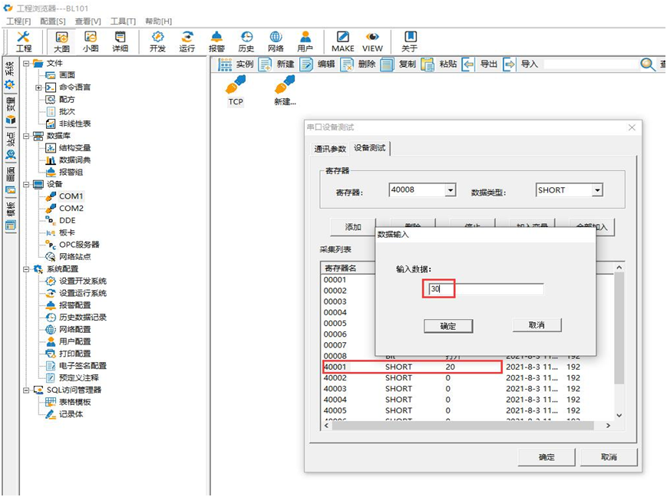Collapse the 数据库 tree node
The height and width of the screenshot is (497, 667).
pos(26,136)
